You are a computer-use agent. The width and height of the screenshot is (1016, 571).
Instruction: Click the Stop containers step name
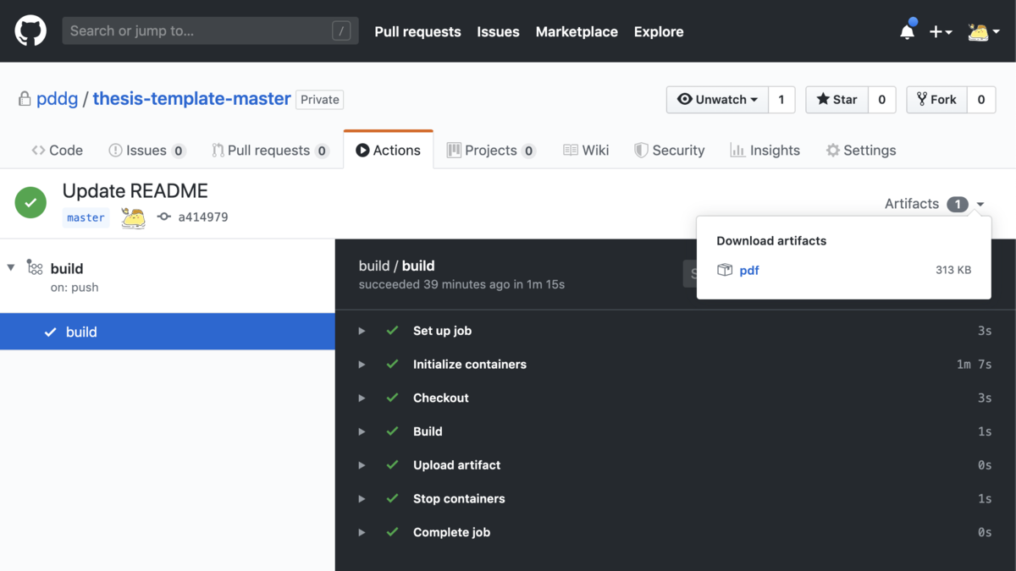pos(459,498)
